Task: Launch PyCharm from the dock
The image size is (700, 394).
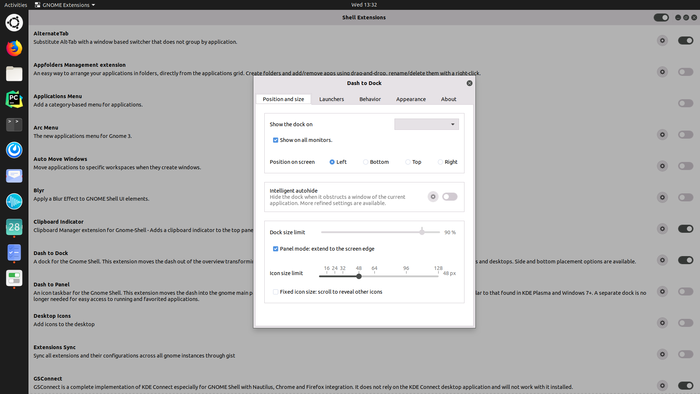Action: click(14, 99)
